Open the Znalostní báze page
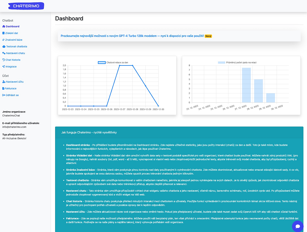This screenshot has width=307, height=232. click(14, 40)
